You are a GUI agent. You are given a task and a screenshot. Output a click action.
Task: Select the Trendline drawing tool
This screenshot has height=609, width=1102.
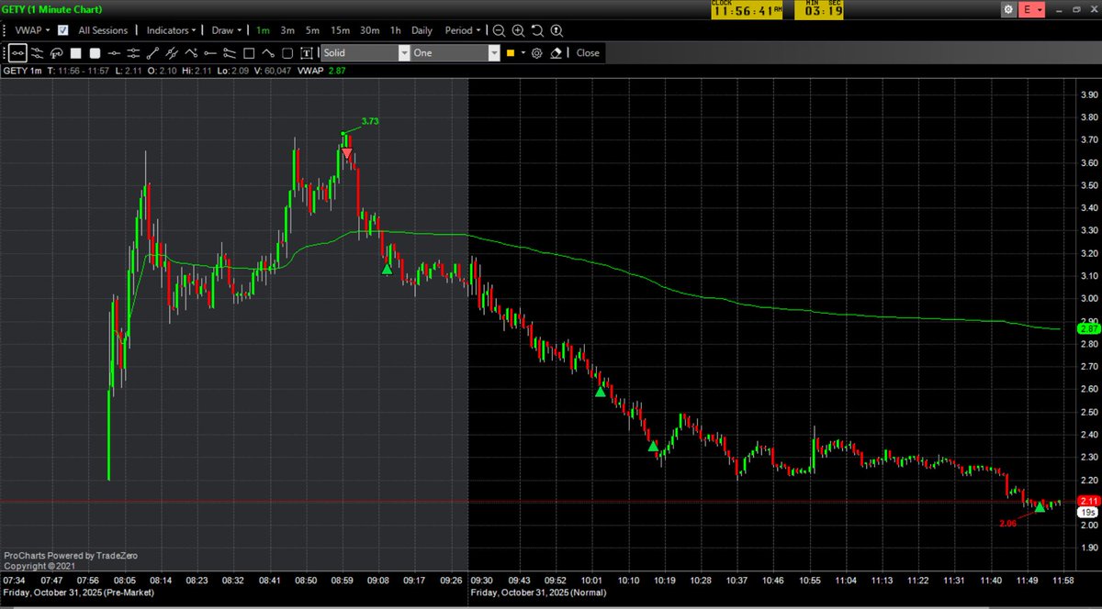pos(152,53)
